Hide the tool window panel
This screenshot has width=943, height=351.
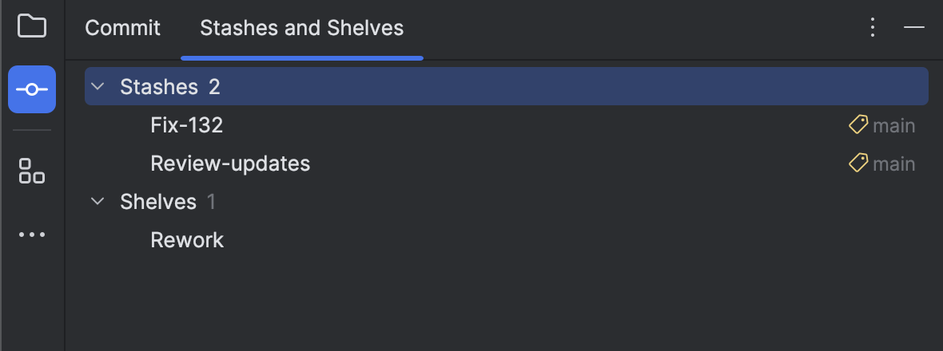(914, 28)
